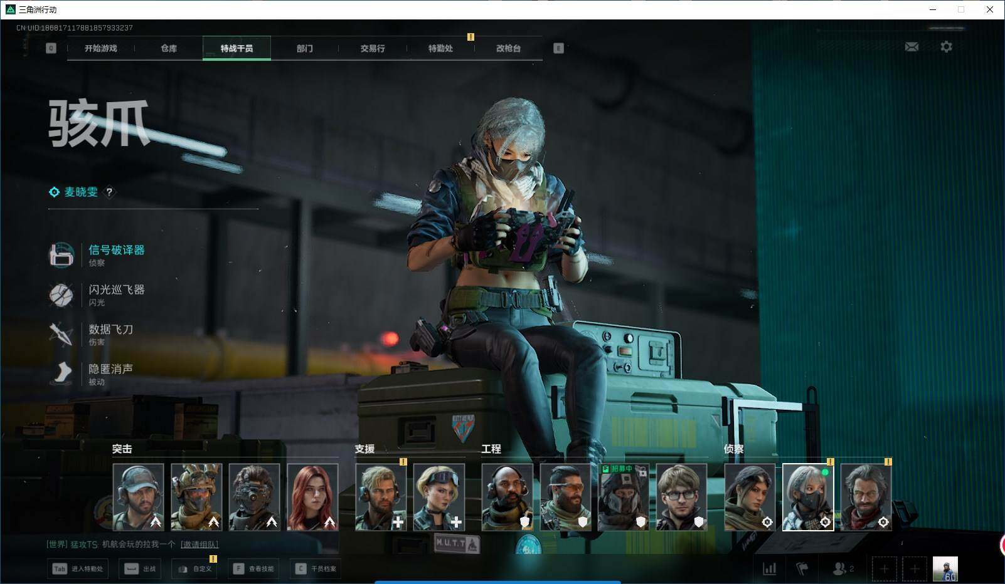Select the 突击 operator wearing tan helmet and mask
This screenshot has height=584, width=1005.
196,497
